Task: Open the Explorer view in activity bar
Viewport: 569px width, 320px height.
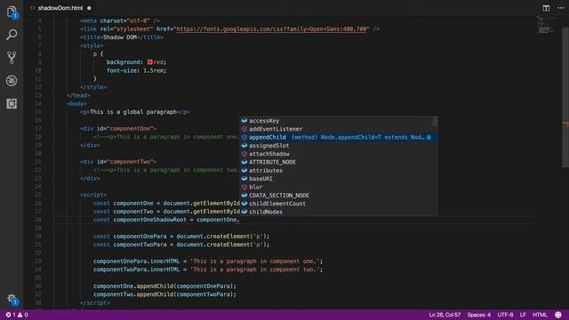Action: [12, 12]
